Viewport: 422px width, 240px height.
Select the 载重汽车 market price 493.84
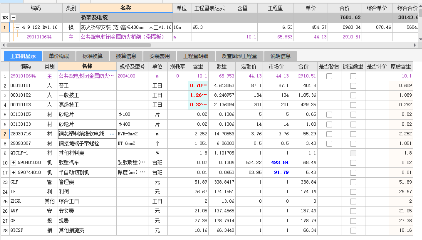[277, 163]
